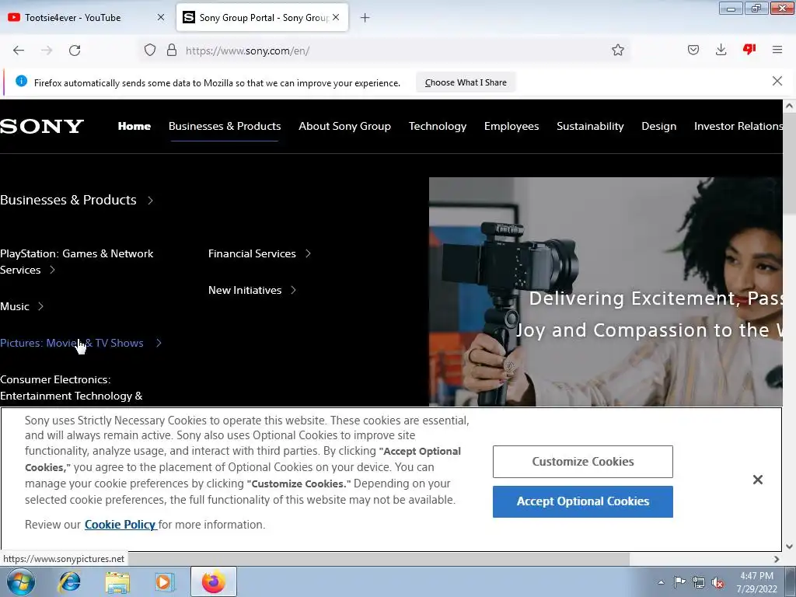The image size is (796, 597).
Task: Expand chevron next to Businesses & Products heading
Action: (x=150, y=201)
